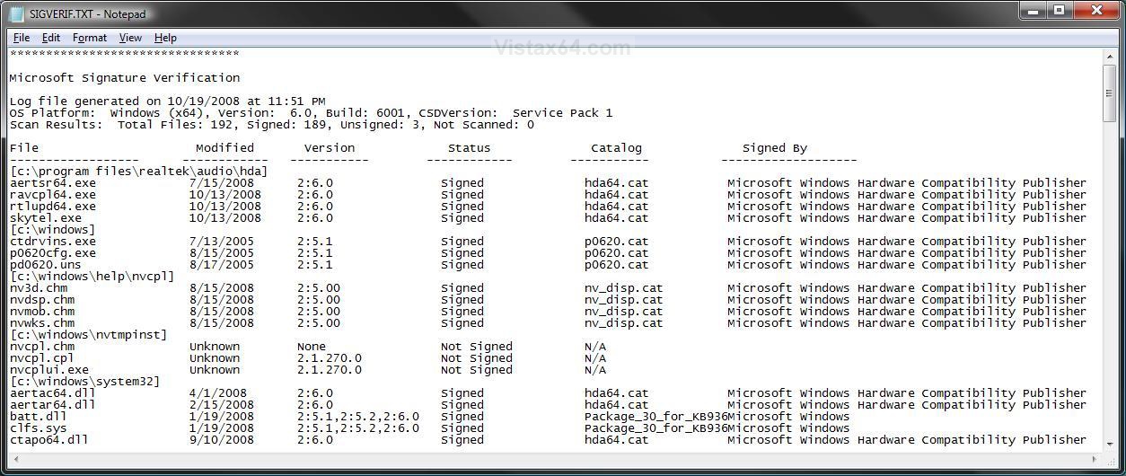
Task: Click the aertsr64.exe file name
Action: pos(52,183)
